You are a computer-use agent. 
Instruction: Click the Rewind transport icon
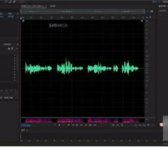pyautogui.click(x=73, y=125)
